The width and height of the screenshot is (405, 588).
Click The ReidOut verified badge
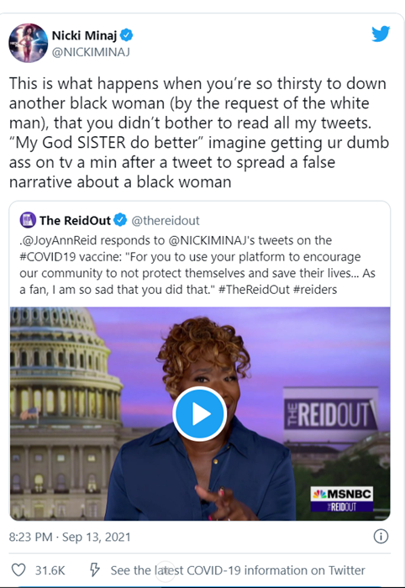pos(120,220)
